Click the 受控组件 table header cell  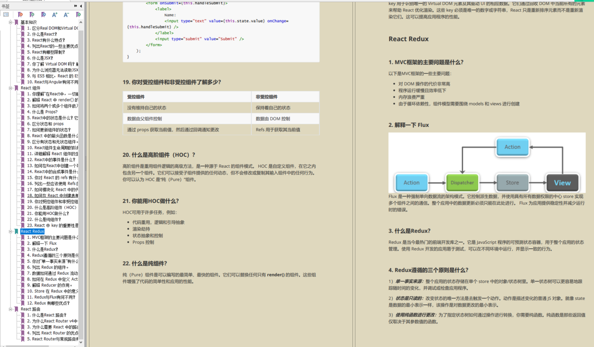(x=187, y=97)
